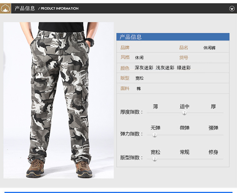The image size is (237, 193).
Task: Click the 宽松 option above fit slider
Action: pos(155,152)
